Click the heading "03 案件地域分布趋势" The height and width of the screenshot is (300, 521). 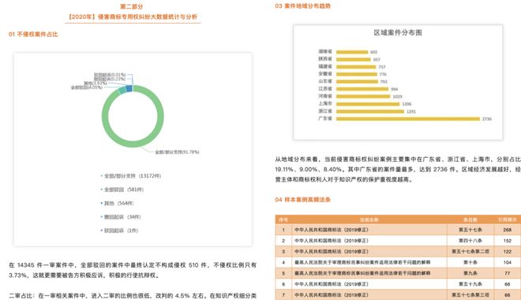[302, 6]
